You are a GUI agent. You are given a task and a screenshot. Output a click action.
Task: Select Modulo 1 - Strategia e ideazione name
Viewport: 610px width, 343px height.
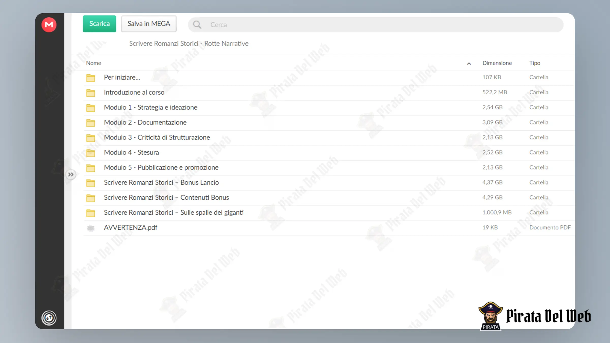[x=150, y=107]
